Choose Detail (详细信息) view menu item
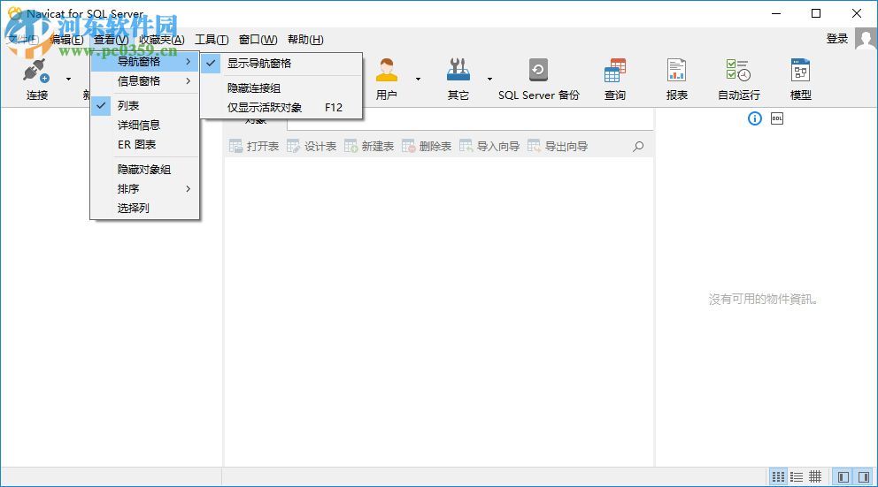The height and width of the screenshot is (487, 878). point(144,125)
